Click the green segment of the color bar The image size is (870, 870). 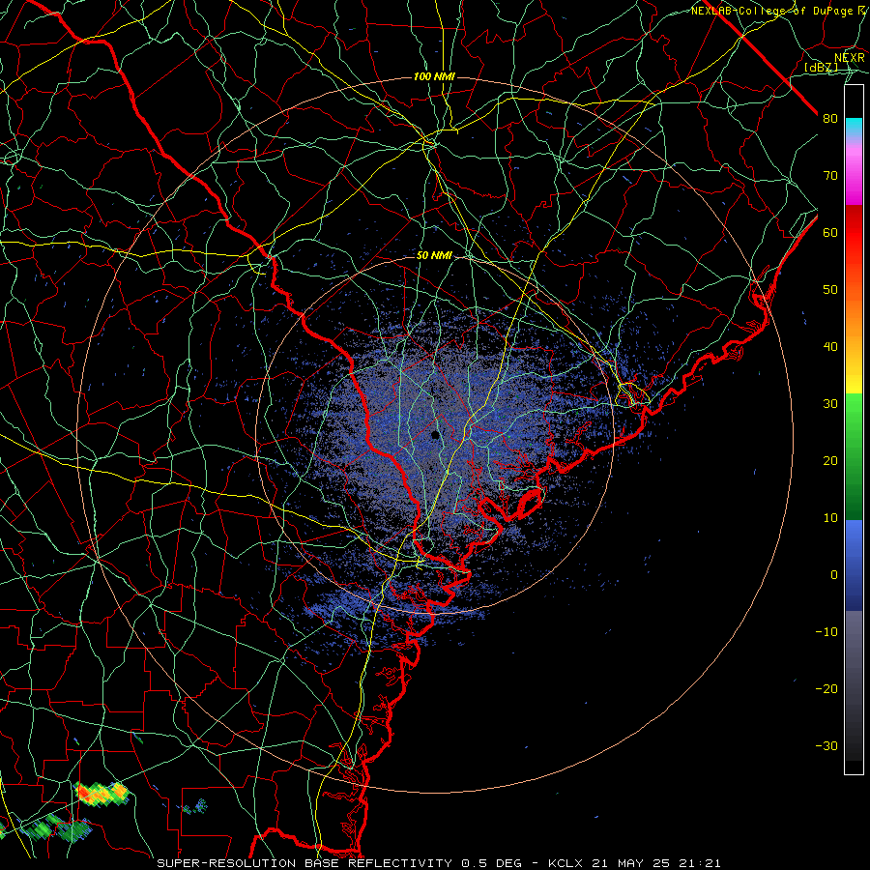854,456
